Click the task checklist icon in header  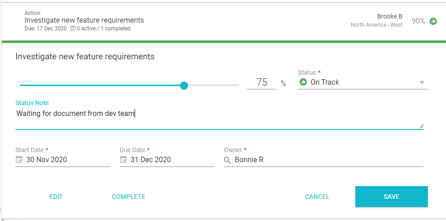(73, 29)
